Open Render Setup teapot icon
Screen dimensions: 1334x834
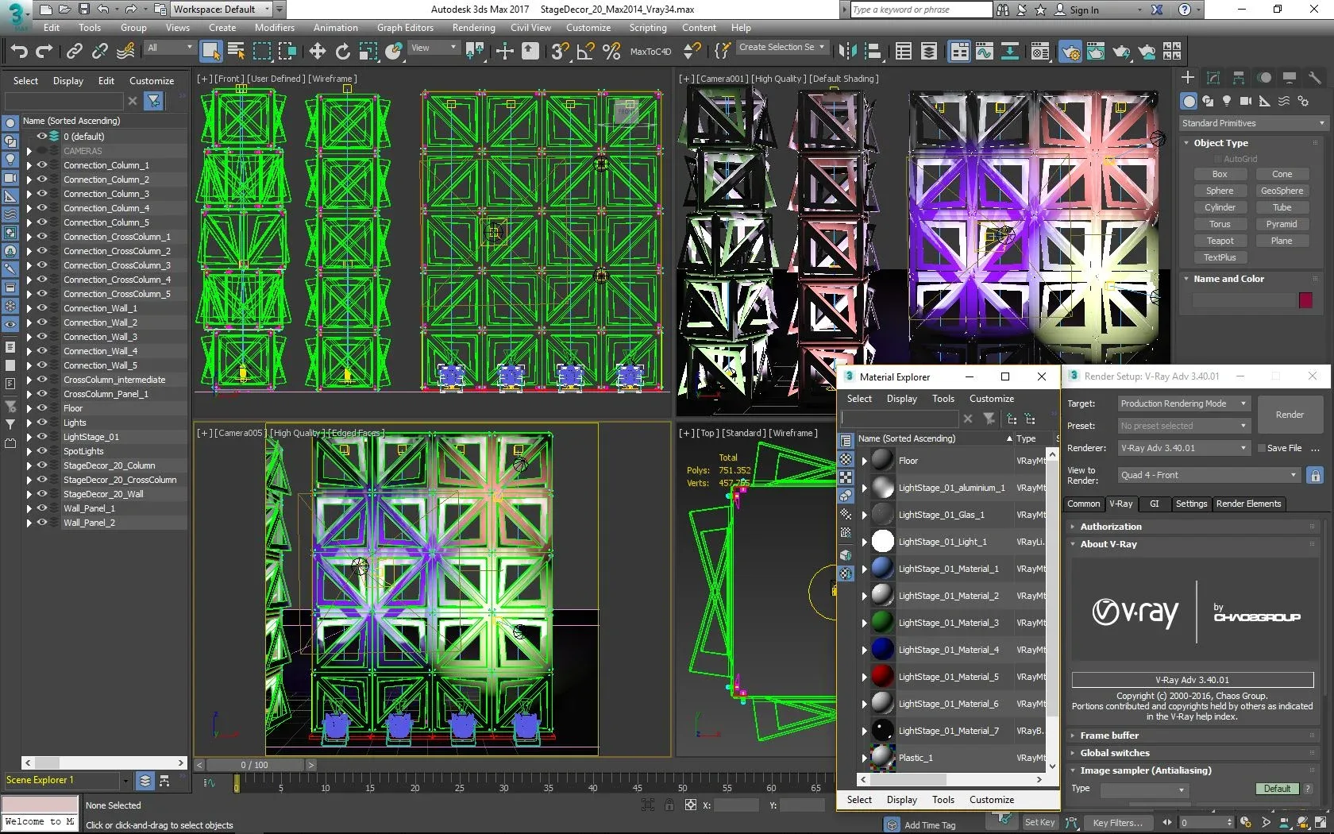pos(1070,52)
